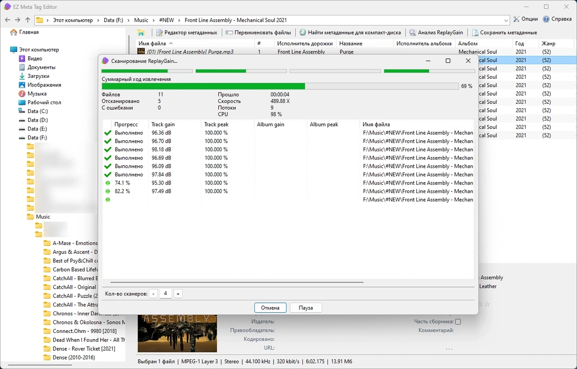Screen dimensions: 577x369
Task: Select the 82.2 % progress row
Action: click(288, 191)
